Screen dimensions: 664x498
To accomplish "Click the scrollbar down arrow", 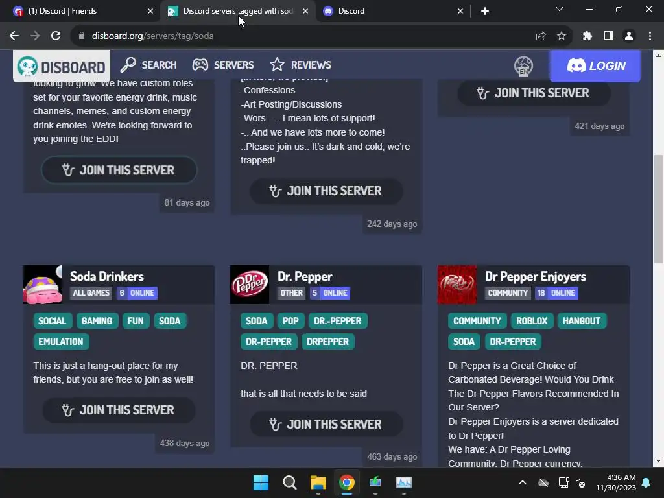I will 658,461.
